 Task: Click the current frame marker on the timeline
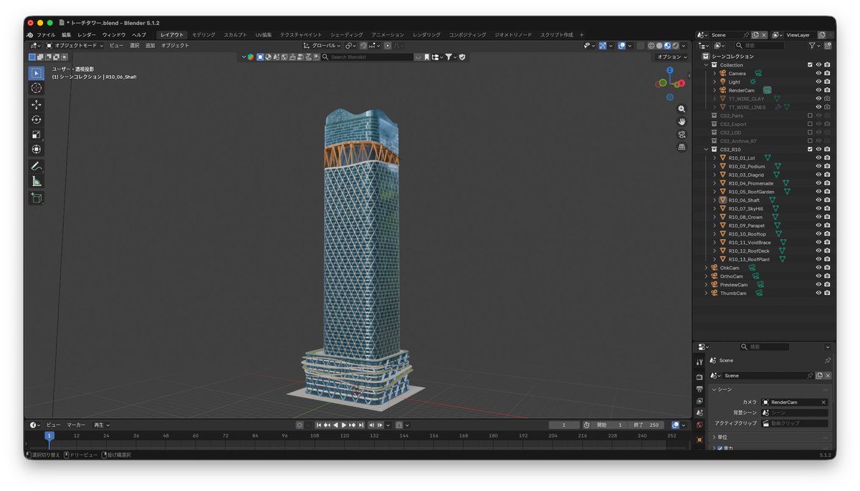(x=49, y=435)
